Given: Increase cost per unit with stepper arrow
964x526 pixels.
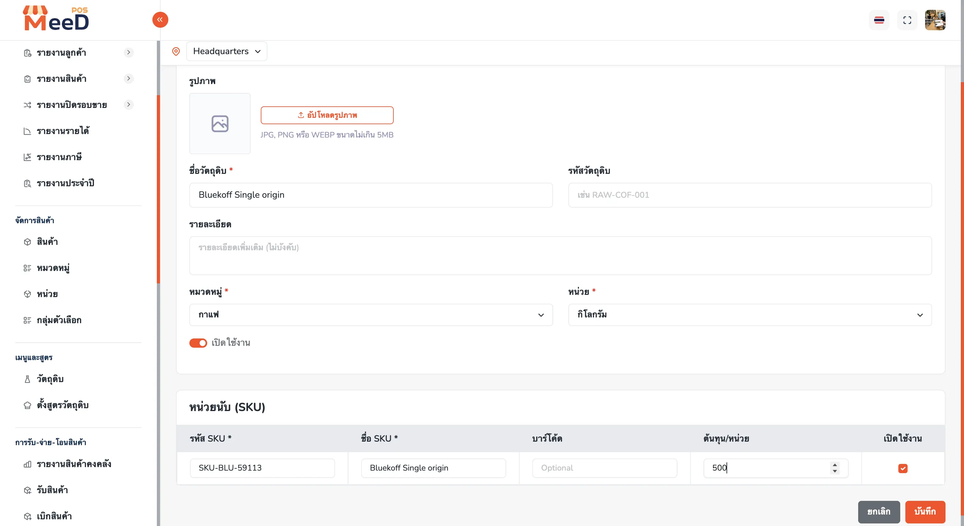Looking at the screenshot, I should pyautogui.click(x=835, y=465).
